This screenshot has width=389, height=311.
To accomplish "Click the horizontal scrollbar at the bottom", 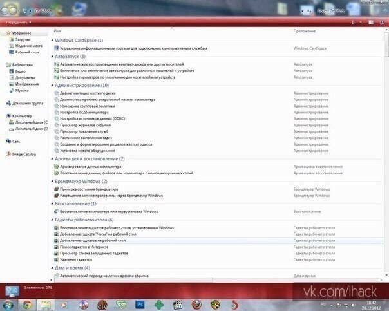I will point(133,280).
